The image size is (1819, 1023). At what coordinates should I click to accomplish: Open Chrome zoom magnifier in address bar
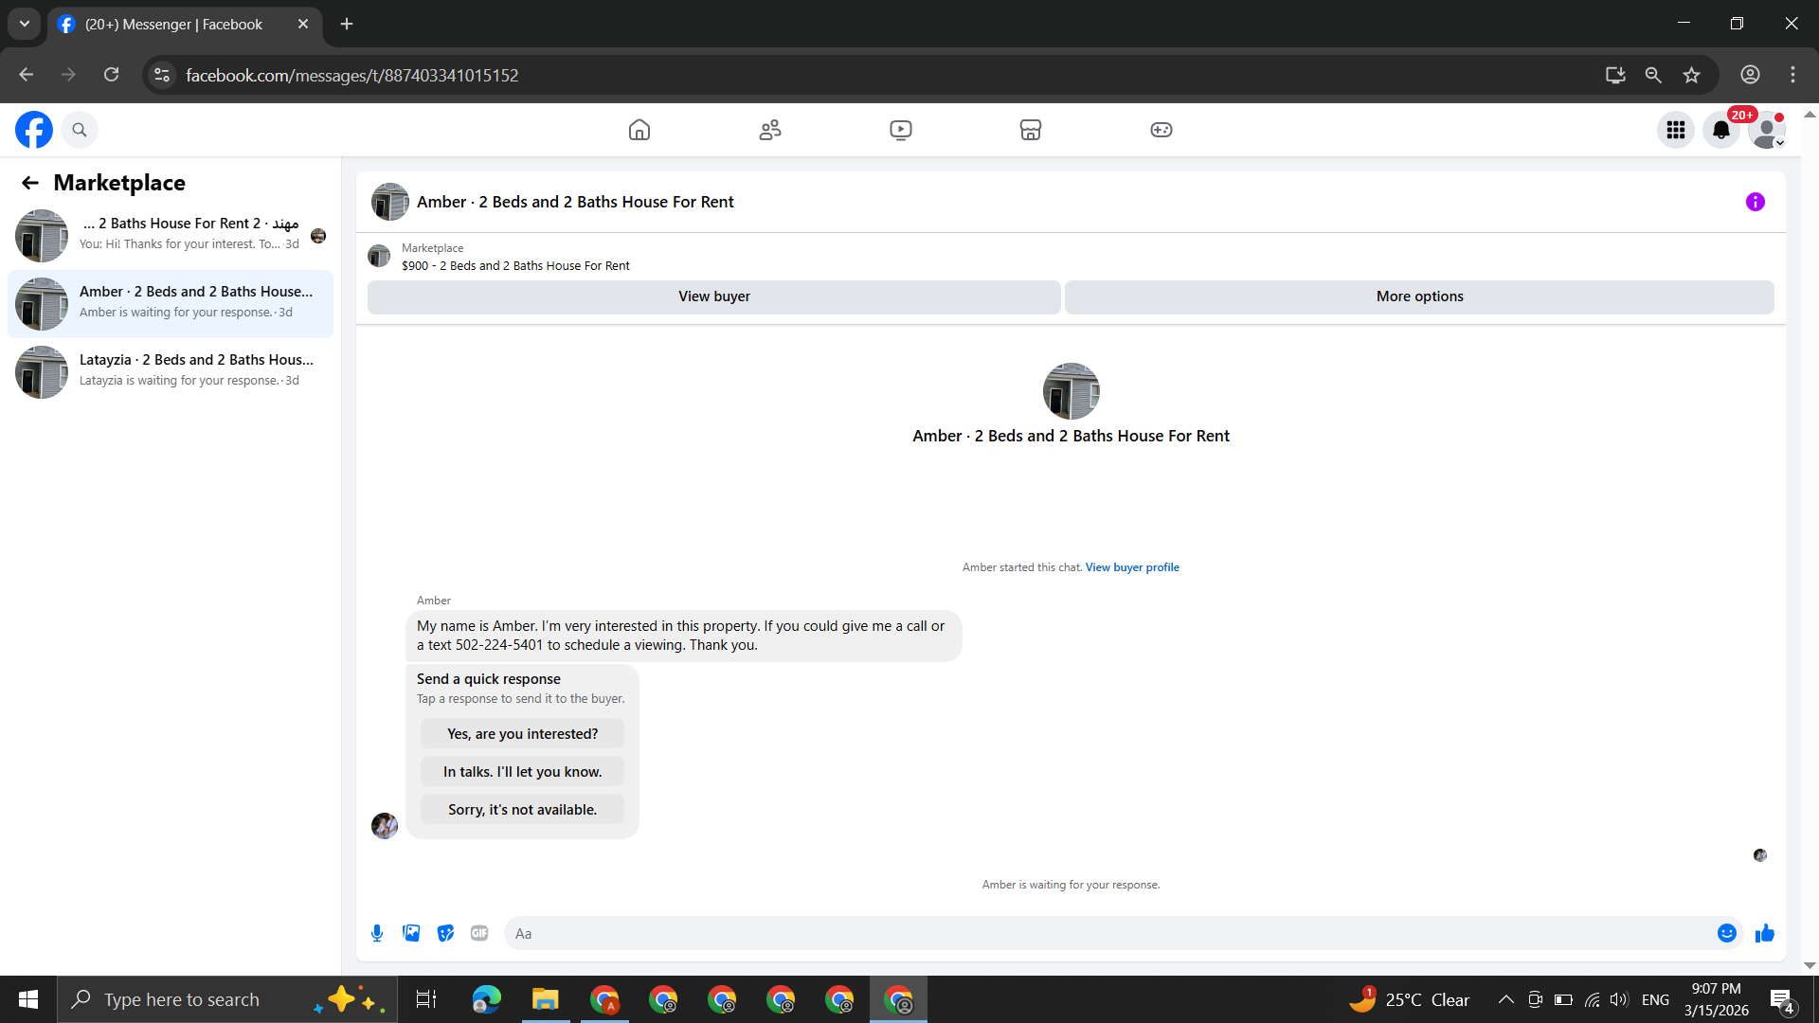click(x=1653, y=75)
